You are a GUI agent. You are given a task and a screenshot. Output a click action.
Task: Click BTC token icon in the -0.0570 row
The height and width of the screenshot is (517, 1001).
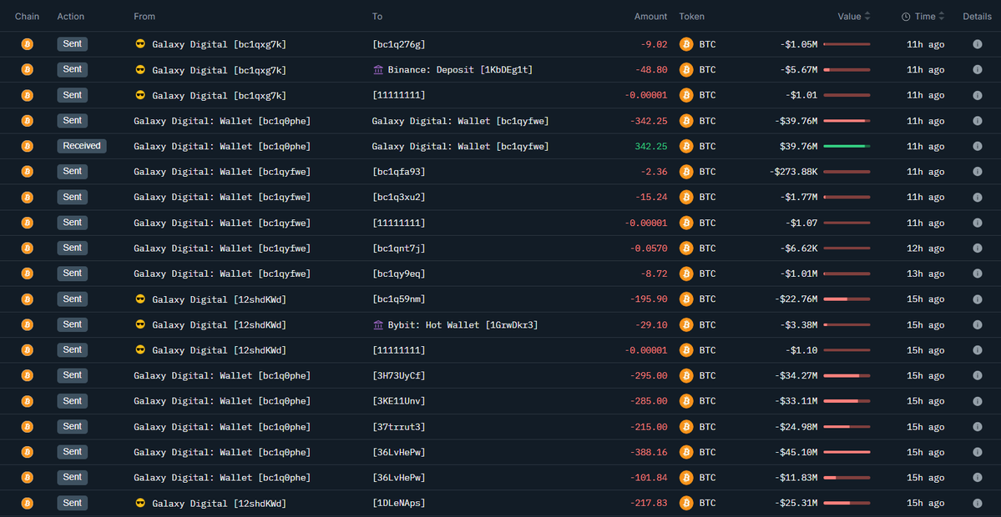point(686,248)
